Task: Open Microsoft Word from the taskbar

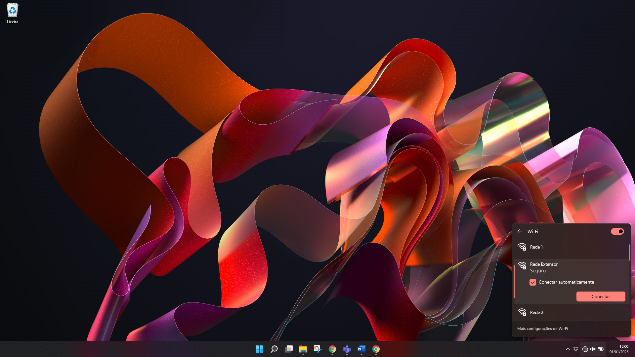Action: coord(361,349)
